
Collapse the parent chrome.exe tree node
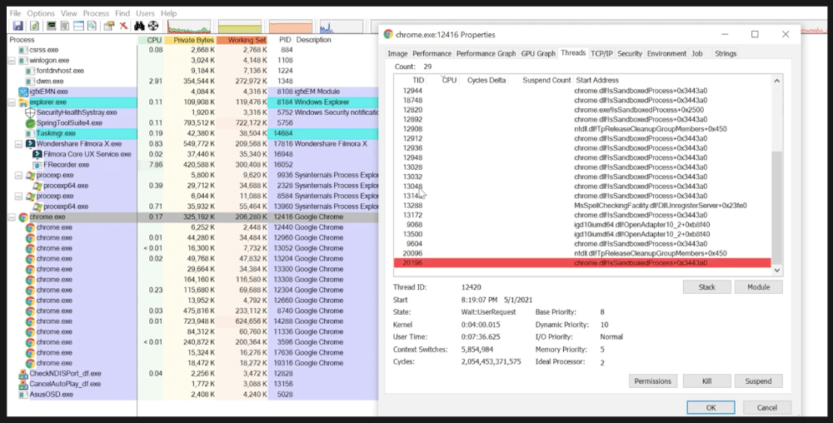pos(12,217)
